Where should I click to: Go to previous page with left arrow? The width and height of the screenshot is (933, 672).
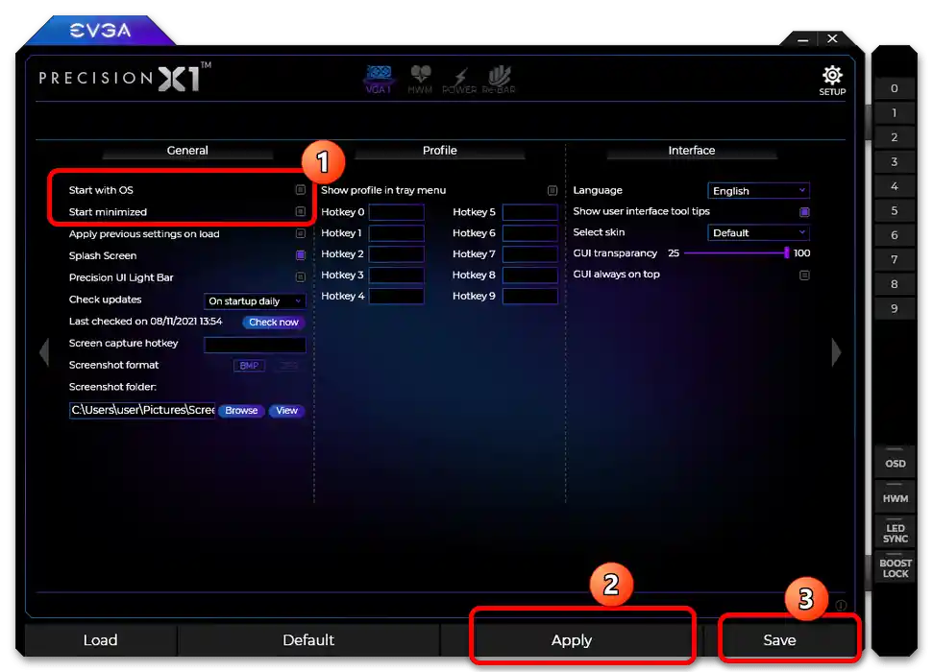(x=44, y=352)
